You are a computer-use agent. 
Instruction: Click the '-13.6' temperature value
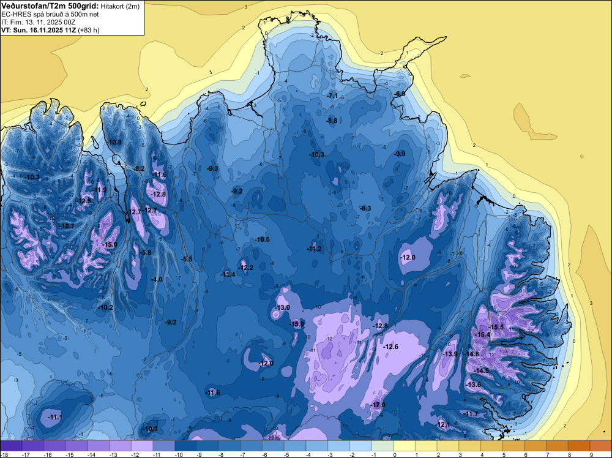click(474, 385)
